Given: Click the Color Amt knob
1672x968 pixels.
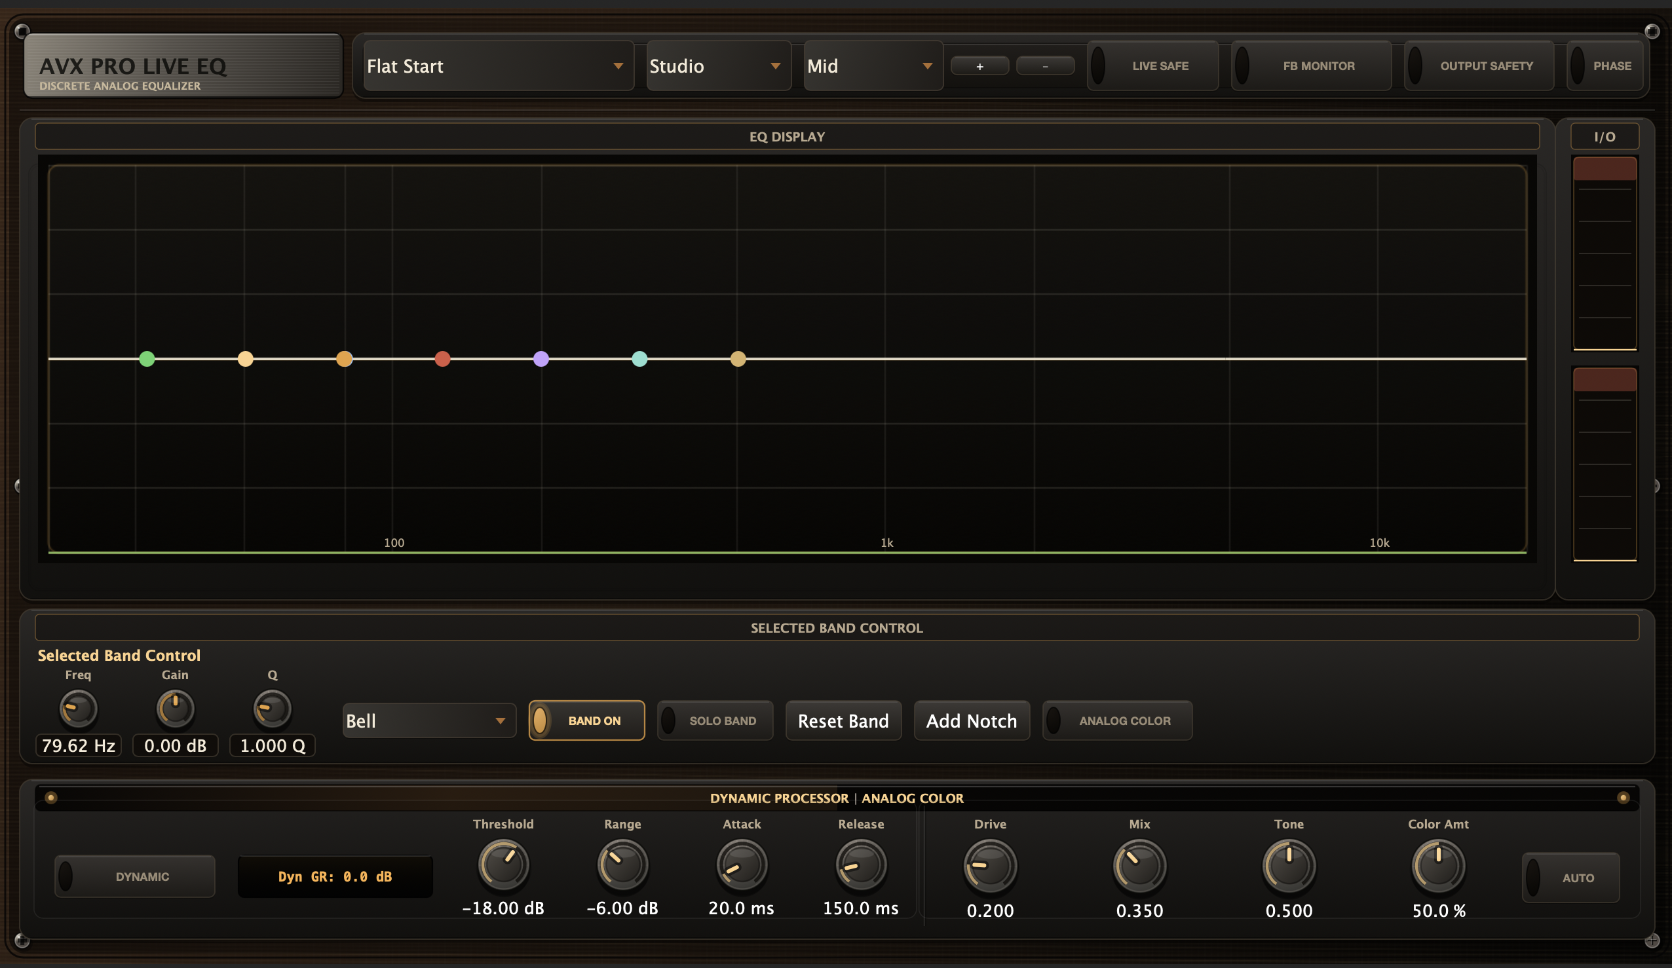Looking at the screenshot, I should [1438, 866].
